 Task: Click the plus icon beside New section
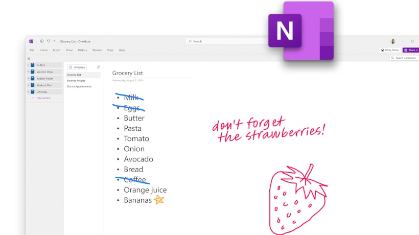[33, 98]
